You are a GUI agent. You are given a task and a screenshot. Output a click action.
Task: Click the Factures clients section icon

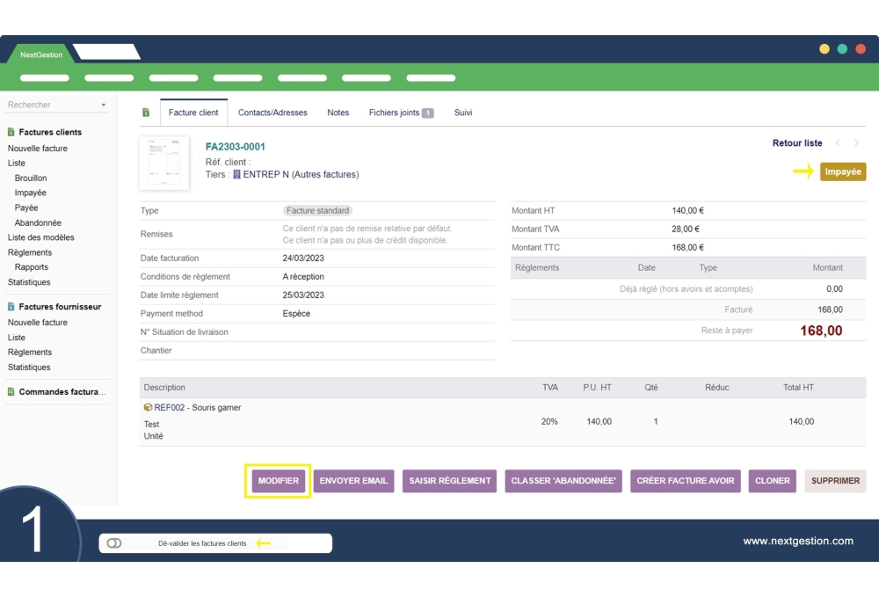pyautogui.click(x=11, y=133)
